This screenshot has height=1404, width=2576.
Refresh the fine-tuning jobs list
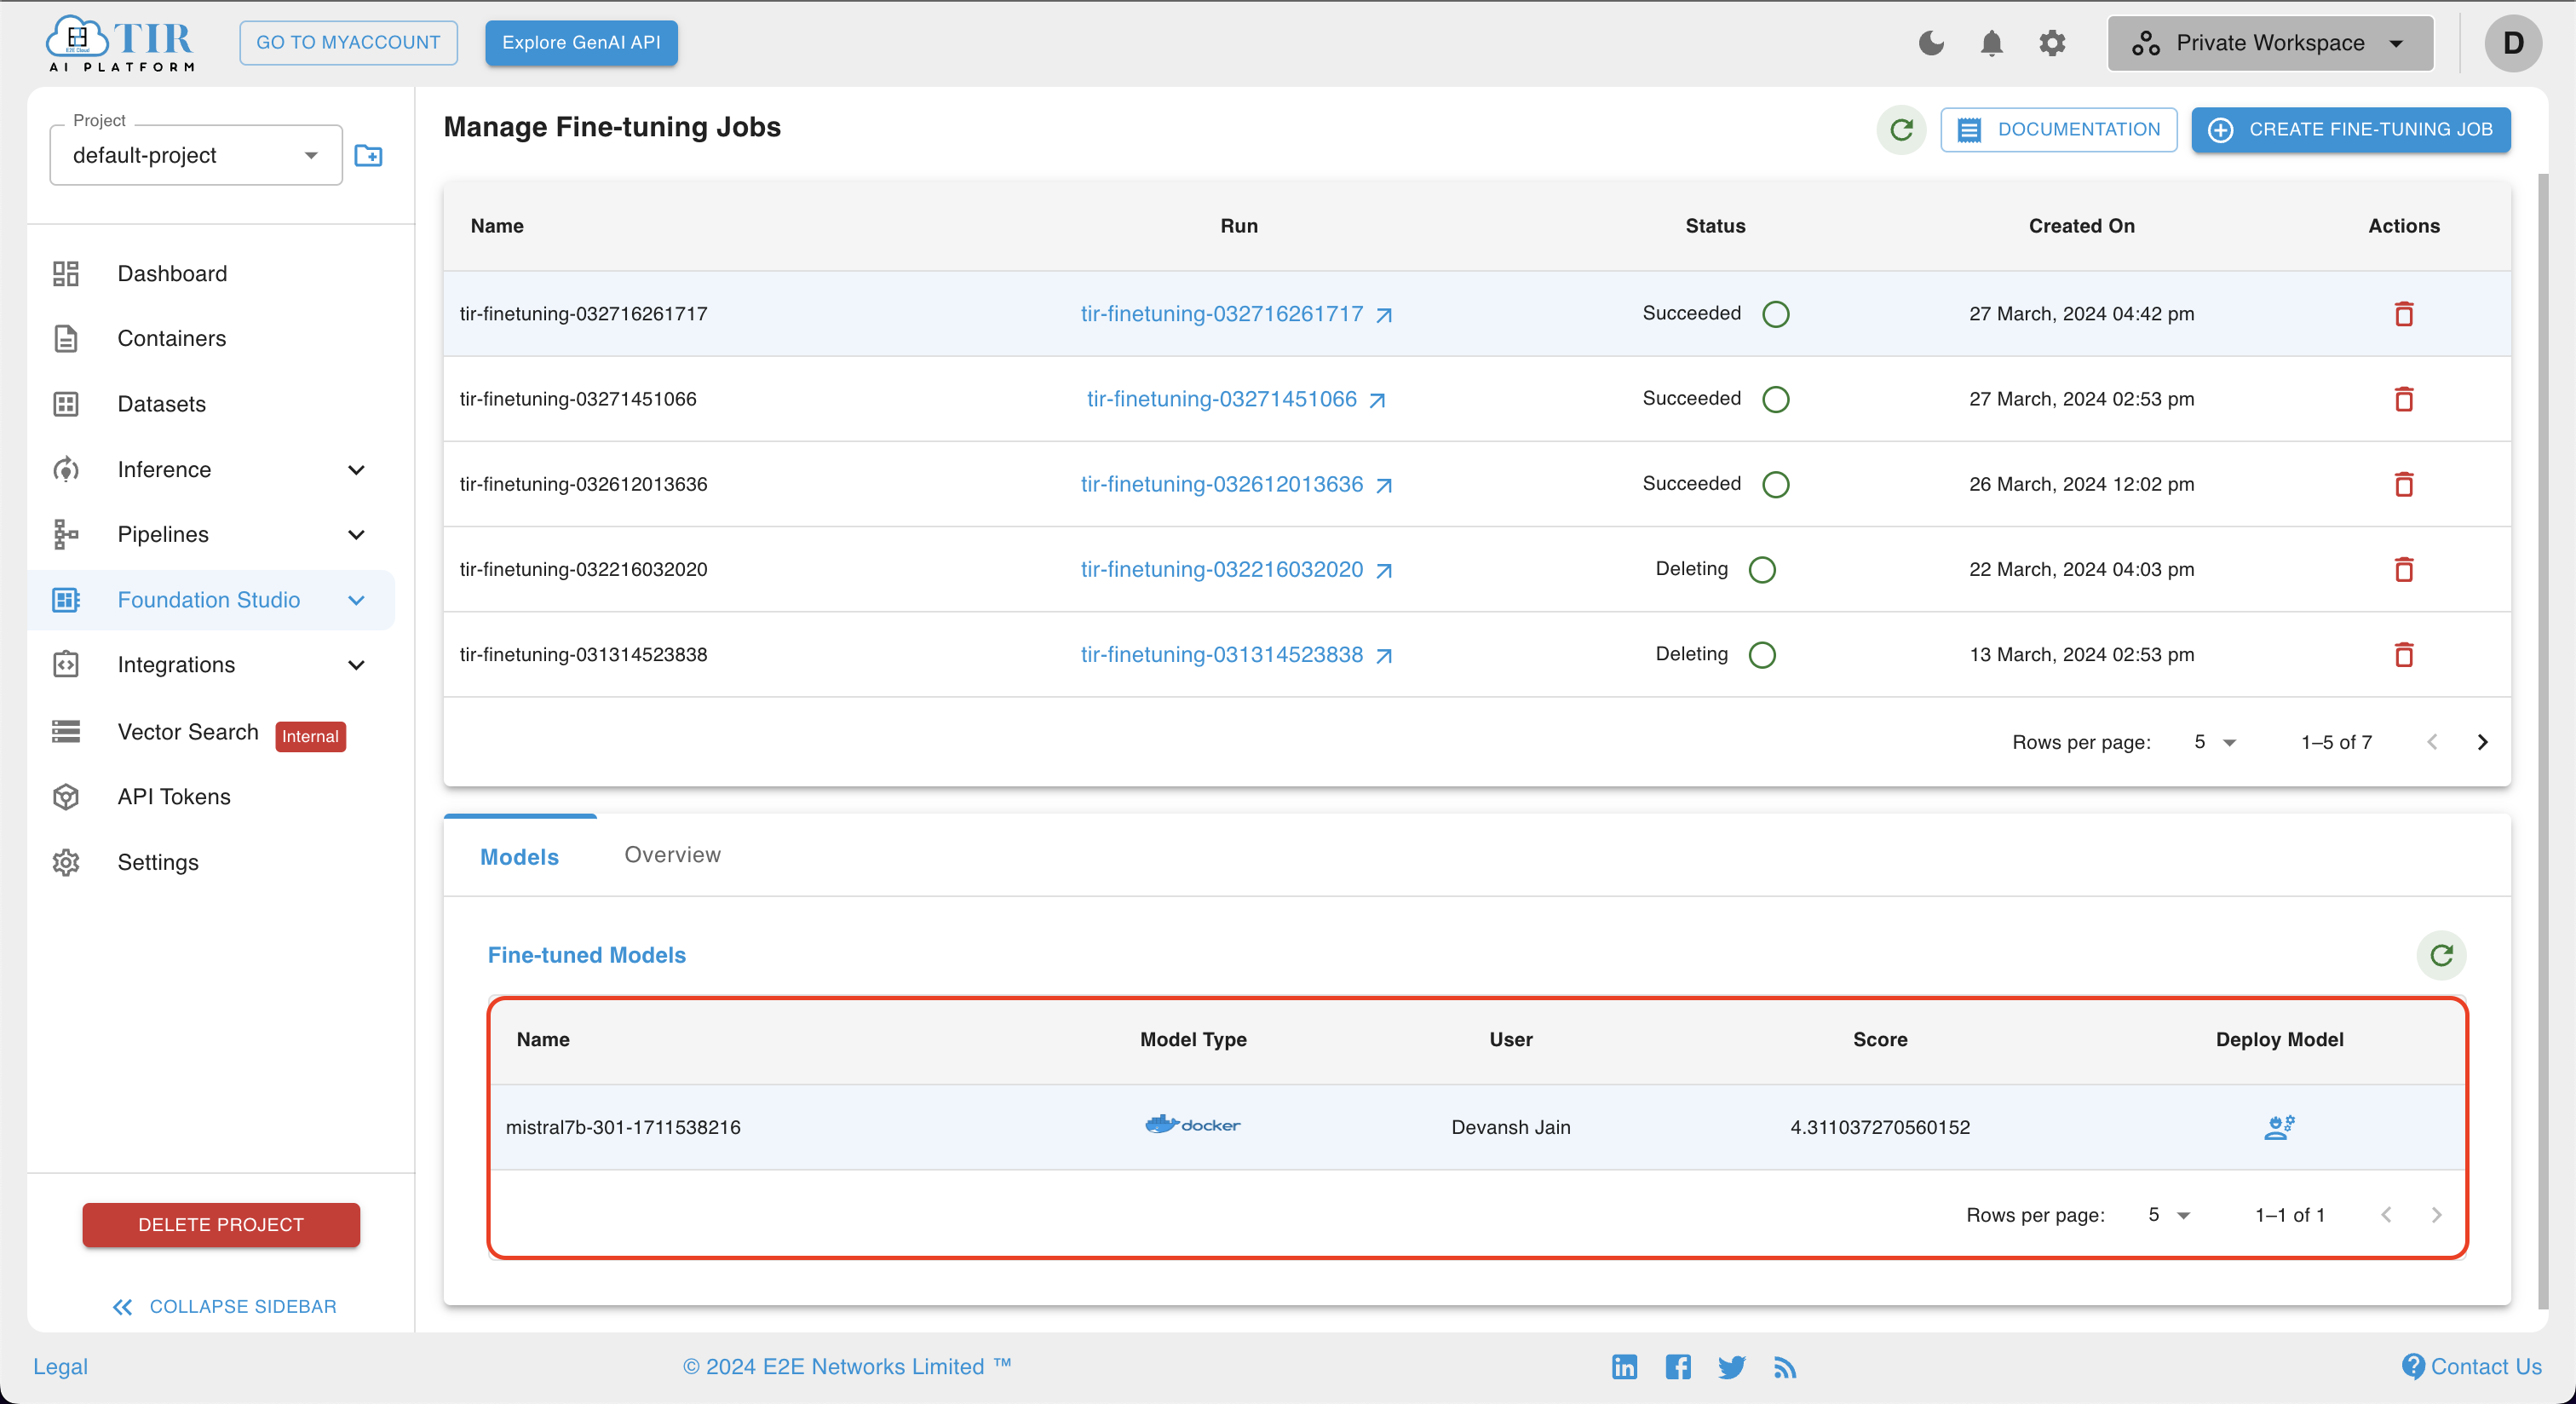1901,130
